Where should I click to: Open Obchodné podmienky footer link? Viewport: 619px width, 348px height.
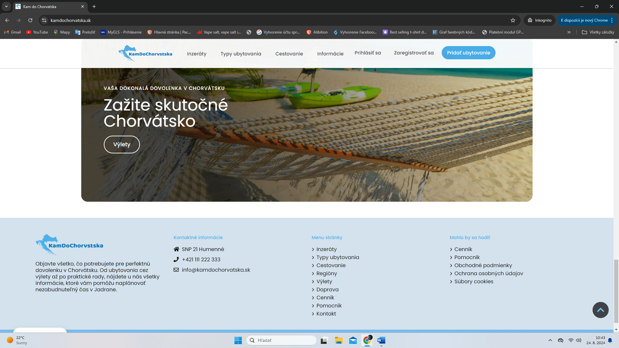coord(483,265)
